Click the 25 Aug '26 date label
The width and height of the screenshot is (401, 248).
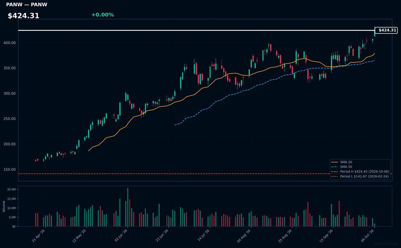pos(285,236)
